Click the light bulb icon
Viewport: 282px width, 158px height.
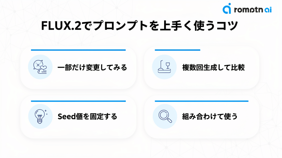tap(40, 116)
